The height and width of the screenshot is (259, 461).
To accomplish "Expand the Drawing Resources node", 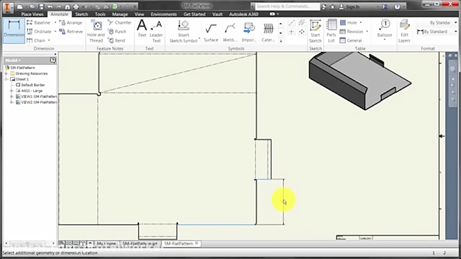I will coord(7,73).
